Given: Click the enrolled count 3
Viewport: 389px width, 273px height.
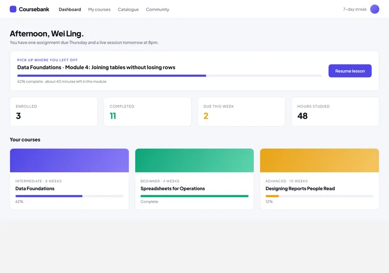Looking at the screenshot, I should [18, 116].
